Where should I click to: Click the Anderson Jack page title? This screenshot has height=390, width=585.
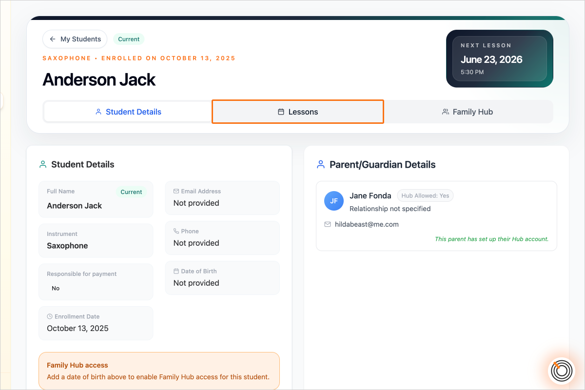pos(99,79)
